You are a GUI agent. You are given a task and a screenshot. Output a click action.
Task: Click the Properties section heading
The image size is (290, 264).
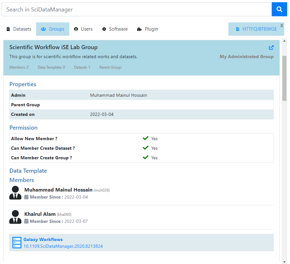pos(23,84)
